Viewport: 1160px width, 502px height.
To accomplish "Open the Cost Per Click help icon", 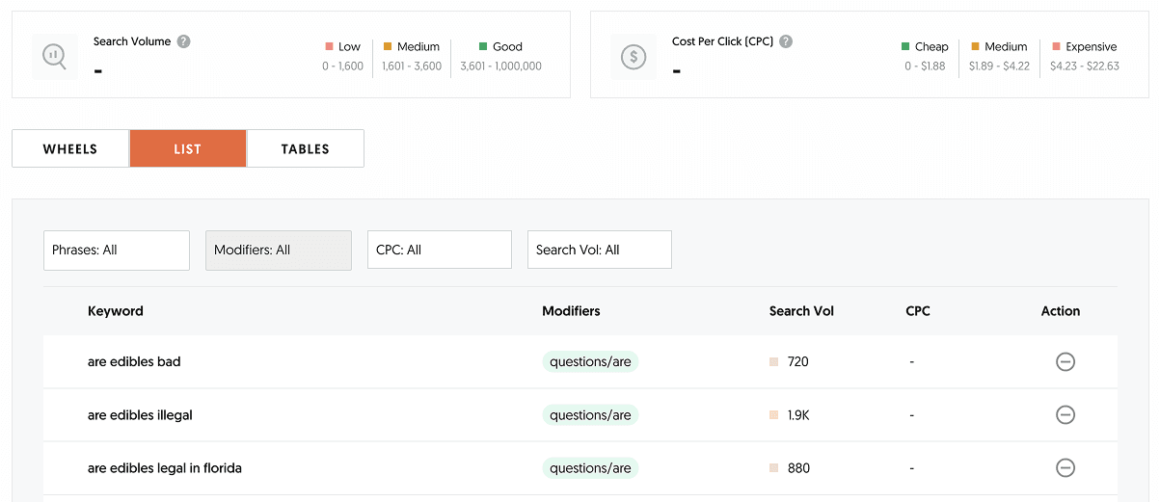I will (x=786, y=41).
